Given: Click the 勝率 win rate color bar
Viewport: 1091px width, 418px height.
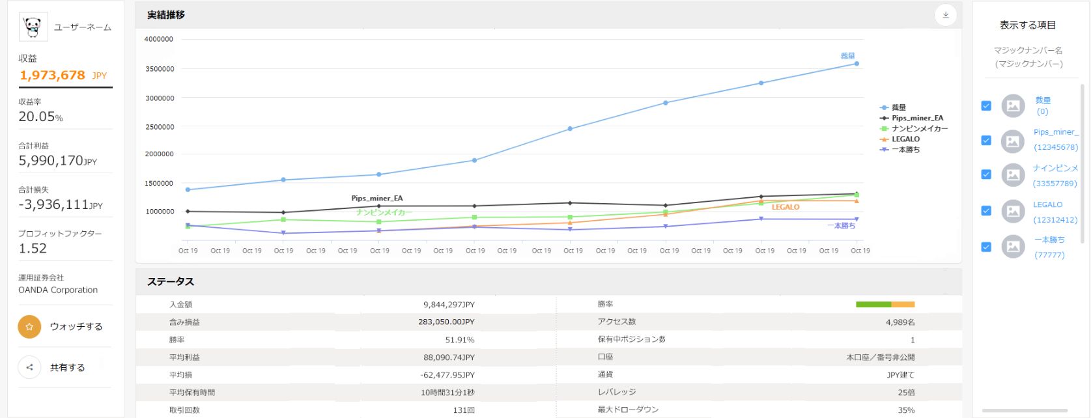Looking at the screenshot, I should (x=885, y=305).
